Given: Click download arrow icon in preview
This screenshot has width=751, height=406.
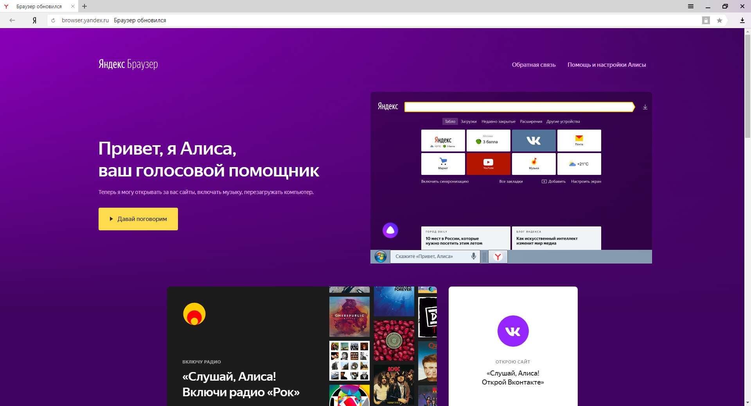Looking at the screenshot, I should [x=645, y=107].
